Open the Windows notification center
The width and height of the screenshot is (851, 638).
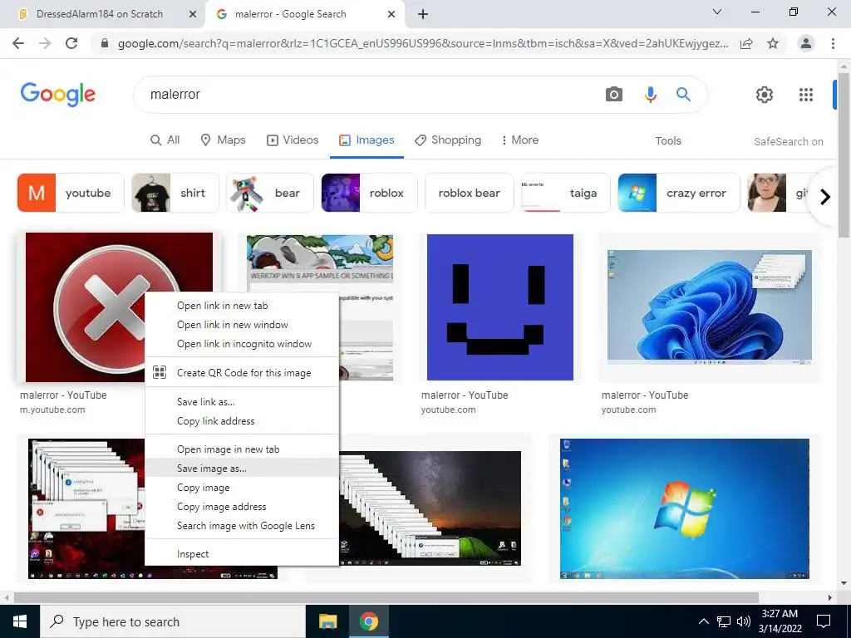pyautogui.click(x=824, y=621)
